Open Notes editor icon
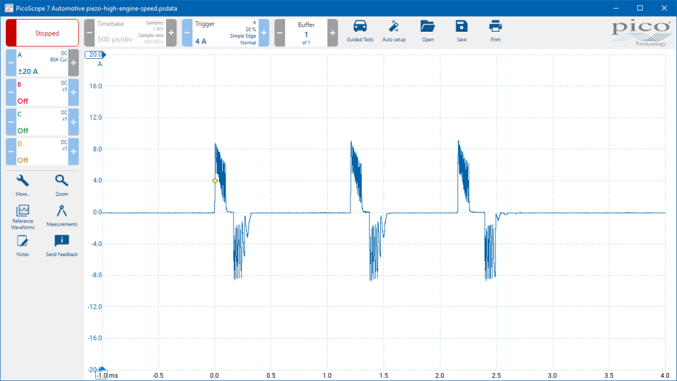 [22, 246]
